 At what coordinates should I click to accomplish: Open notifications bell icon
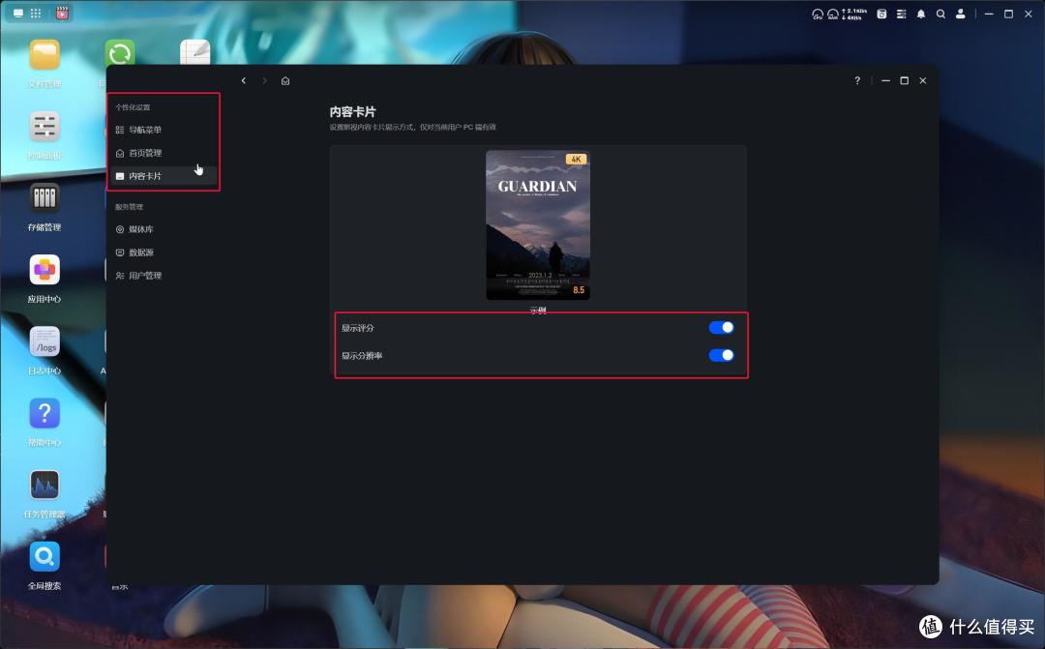pos(921,14)
